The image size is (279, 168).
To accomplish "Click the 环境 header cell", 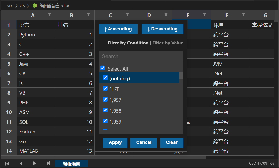I will coord(230,25).
